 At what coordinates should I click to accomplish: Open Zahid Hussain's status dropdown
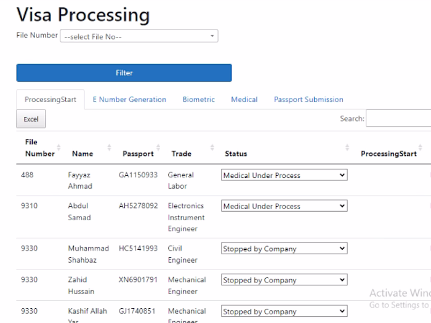284,280
